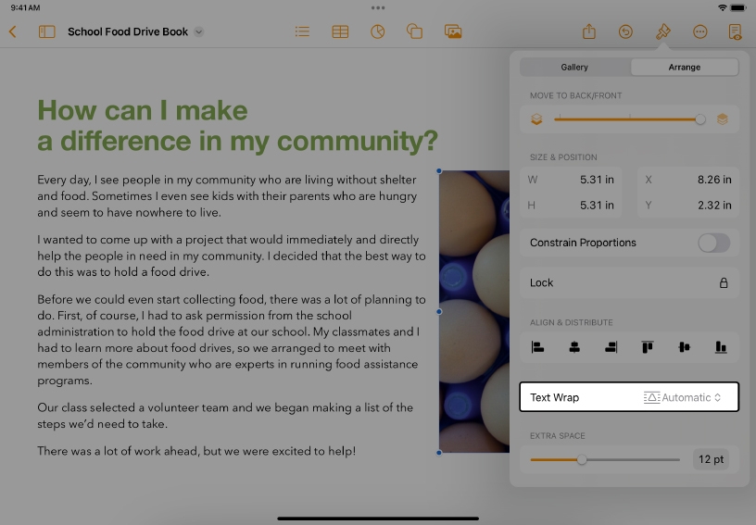This screenshot has height=525, width=756.
Task: Tap the insert table icon
Action: point(340,31)
